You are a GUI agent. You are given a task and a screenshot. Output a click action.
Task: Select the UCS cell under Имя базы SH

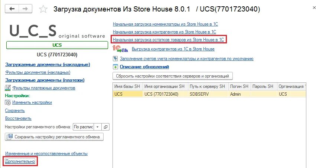[128, 94]
